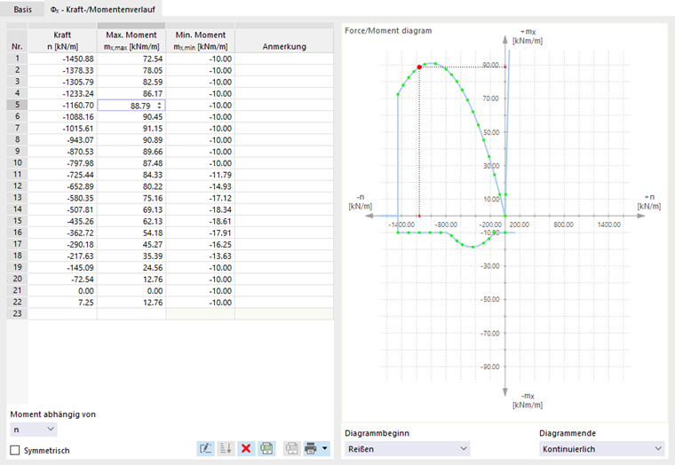Click Max. Moment cell 82.59
The width and height of the screenshot is (675, 465).
pyautogui.click(x=131, y=83)
